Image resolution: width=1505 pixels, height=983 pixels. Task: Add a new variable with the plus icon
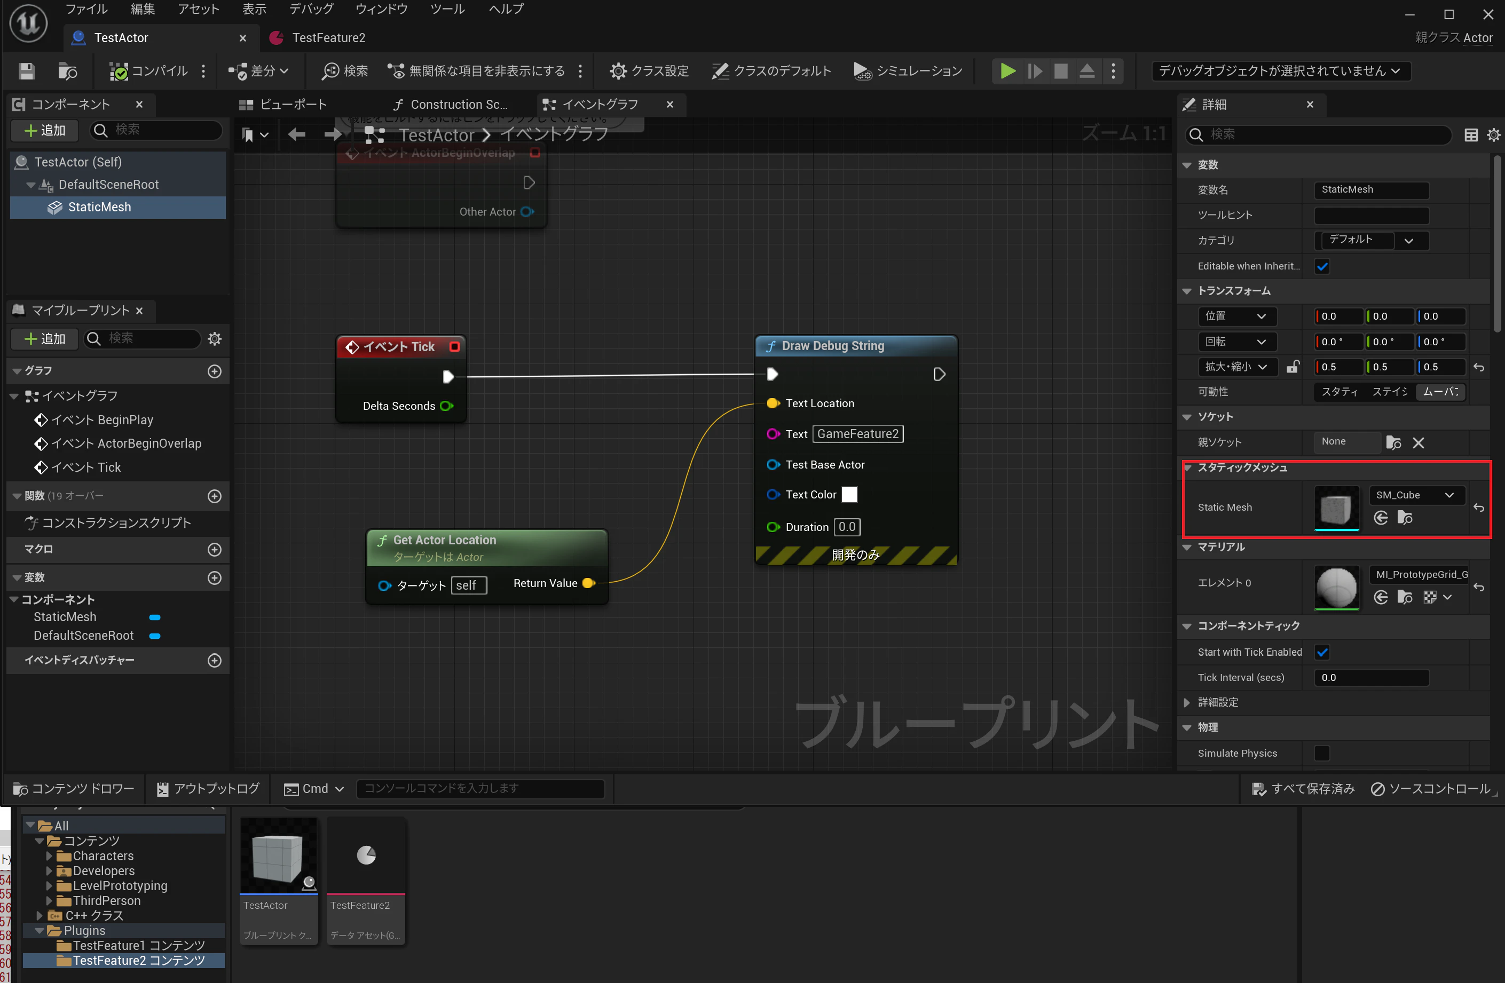(x=215, y=578)
